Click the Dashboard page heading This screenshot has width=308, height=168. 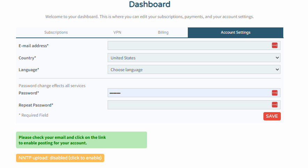[x=150, y=4]
